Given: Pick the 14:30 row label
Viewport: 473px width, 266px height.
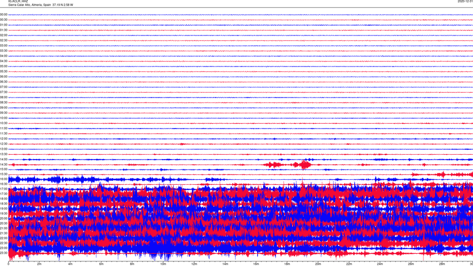Looking at the screenshot, I should click(x=3, y=165).
